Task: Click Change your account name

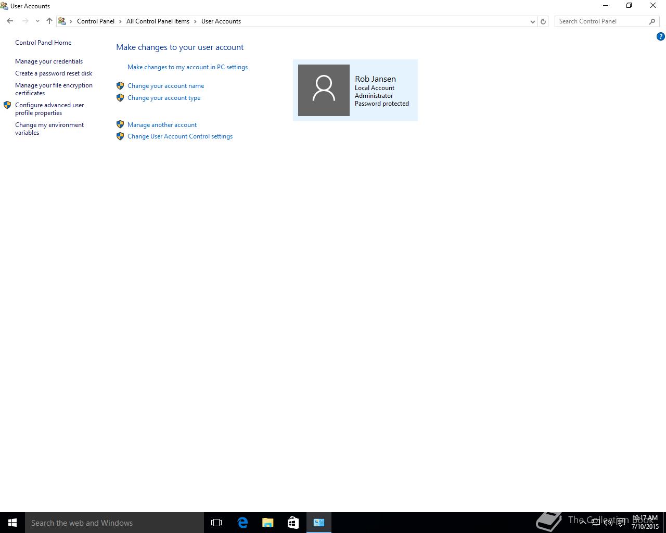Action: [165, 86]
